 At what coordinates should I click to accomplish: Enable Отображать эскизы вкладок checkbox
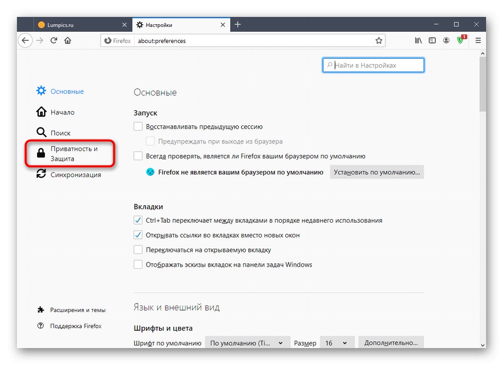pos(138,264)
